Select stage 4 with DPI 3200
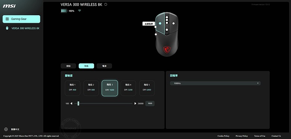Image resolution: width=291 pixels, height=139 pixels. 128,88
